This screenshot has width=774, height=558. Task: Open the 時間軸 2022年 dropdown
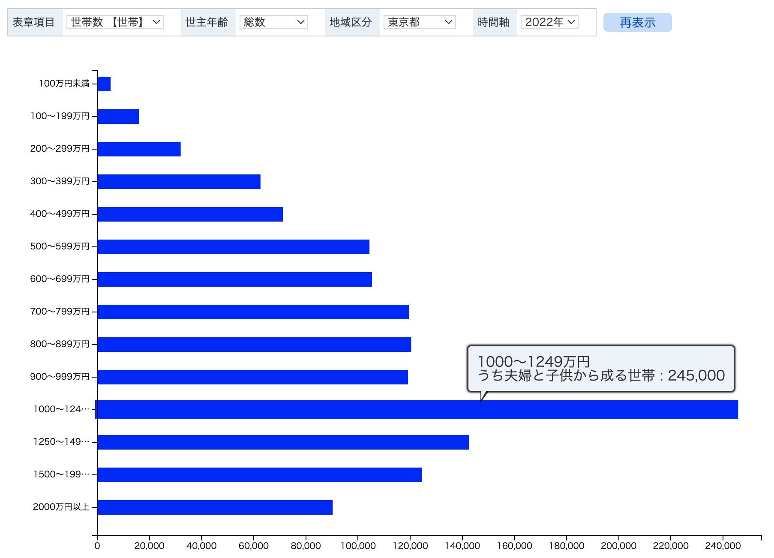pos(549,22)
